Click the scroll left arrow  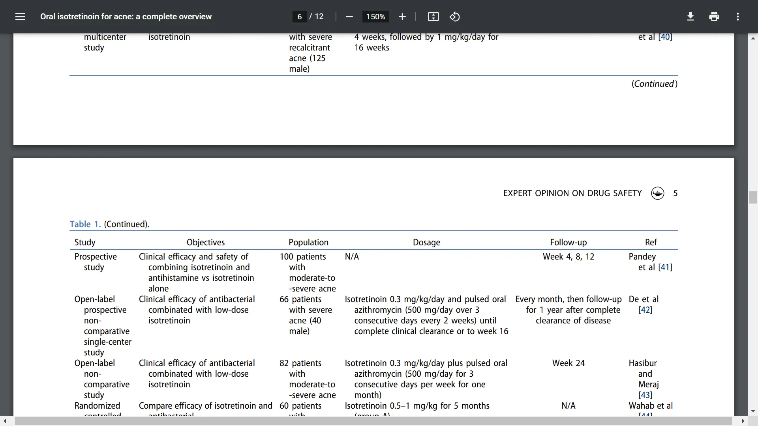pos(5,421)
